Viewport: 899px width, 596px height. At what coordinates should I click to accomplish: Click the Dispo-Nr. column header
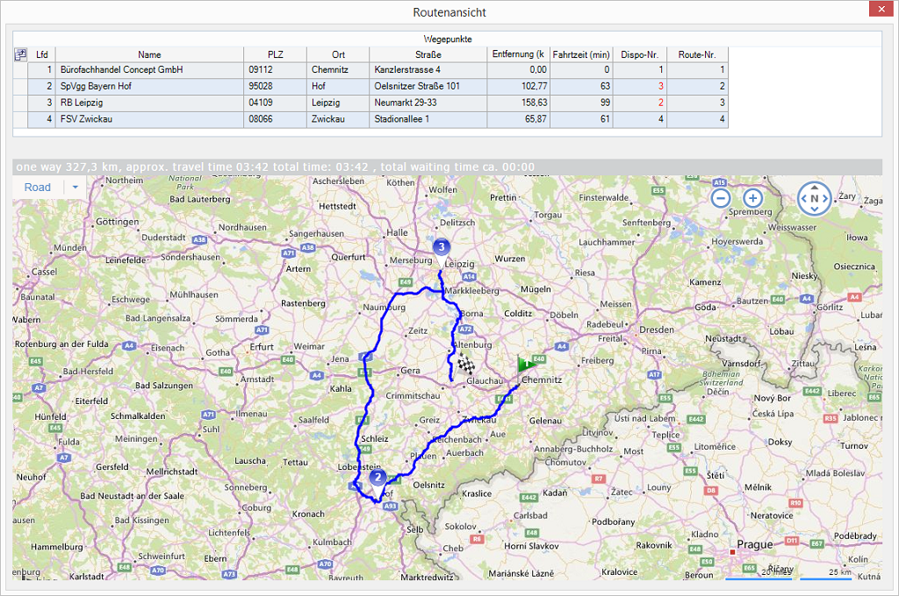click(x=639, y=54)
